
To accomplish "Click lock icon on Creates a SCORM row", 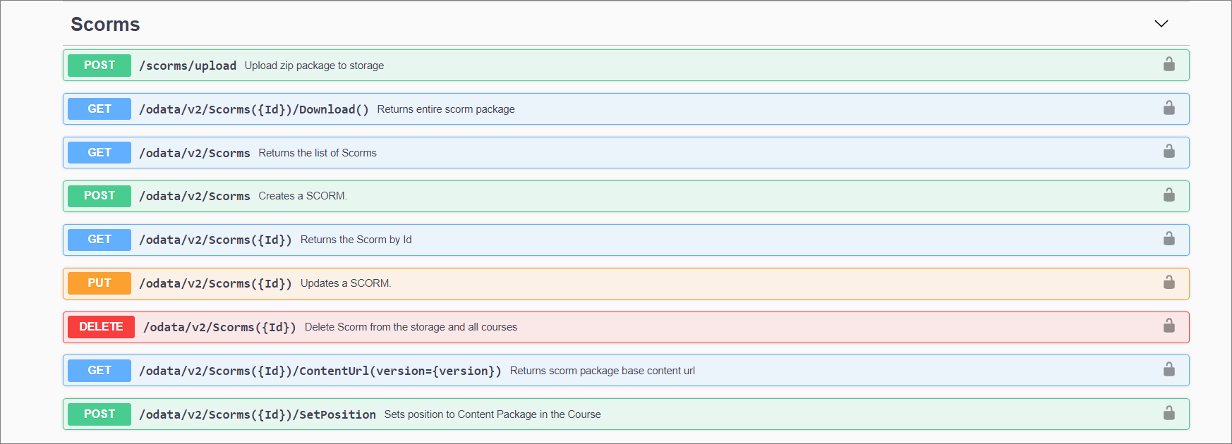I will tap(1168, 195).
